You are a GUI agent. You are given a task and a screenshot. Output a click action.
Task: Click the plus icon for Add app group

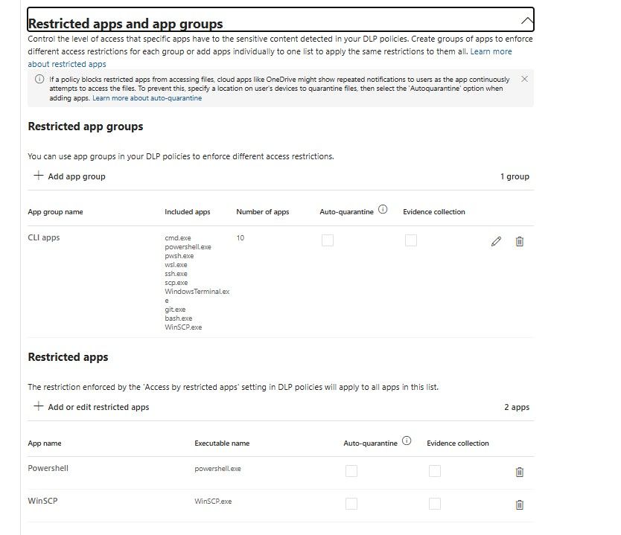click(x=38, y=176)
